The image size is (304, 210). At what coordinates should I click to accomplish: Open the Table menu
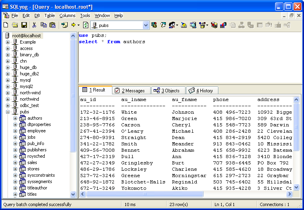point(49,15)
